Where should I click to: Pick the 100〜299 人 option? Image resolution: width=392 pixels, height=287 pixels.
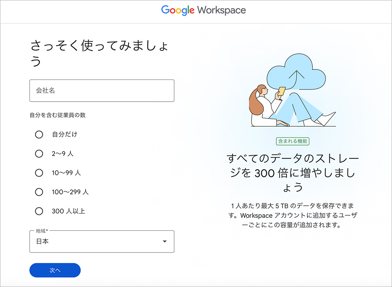39,192
